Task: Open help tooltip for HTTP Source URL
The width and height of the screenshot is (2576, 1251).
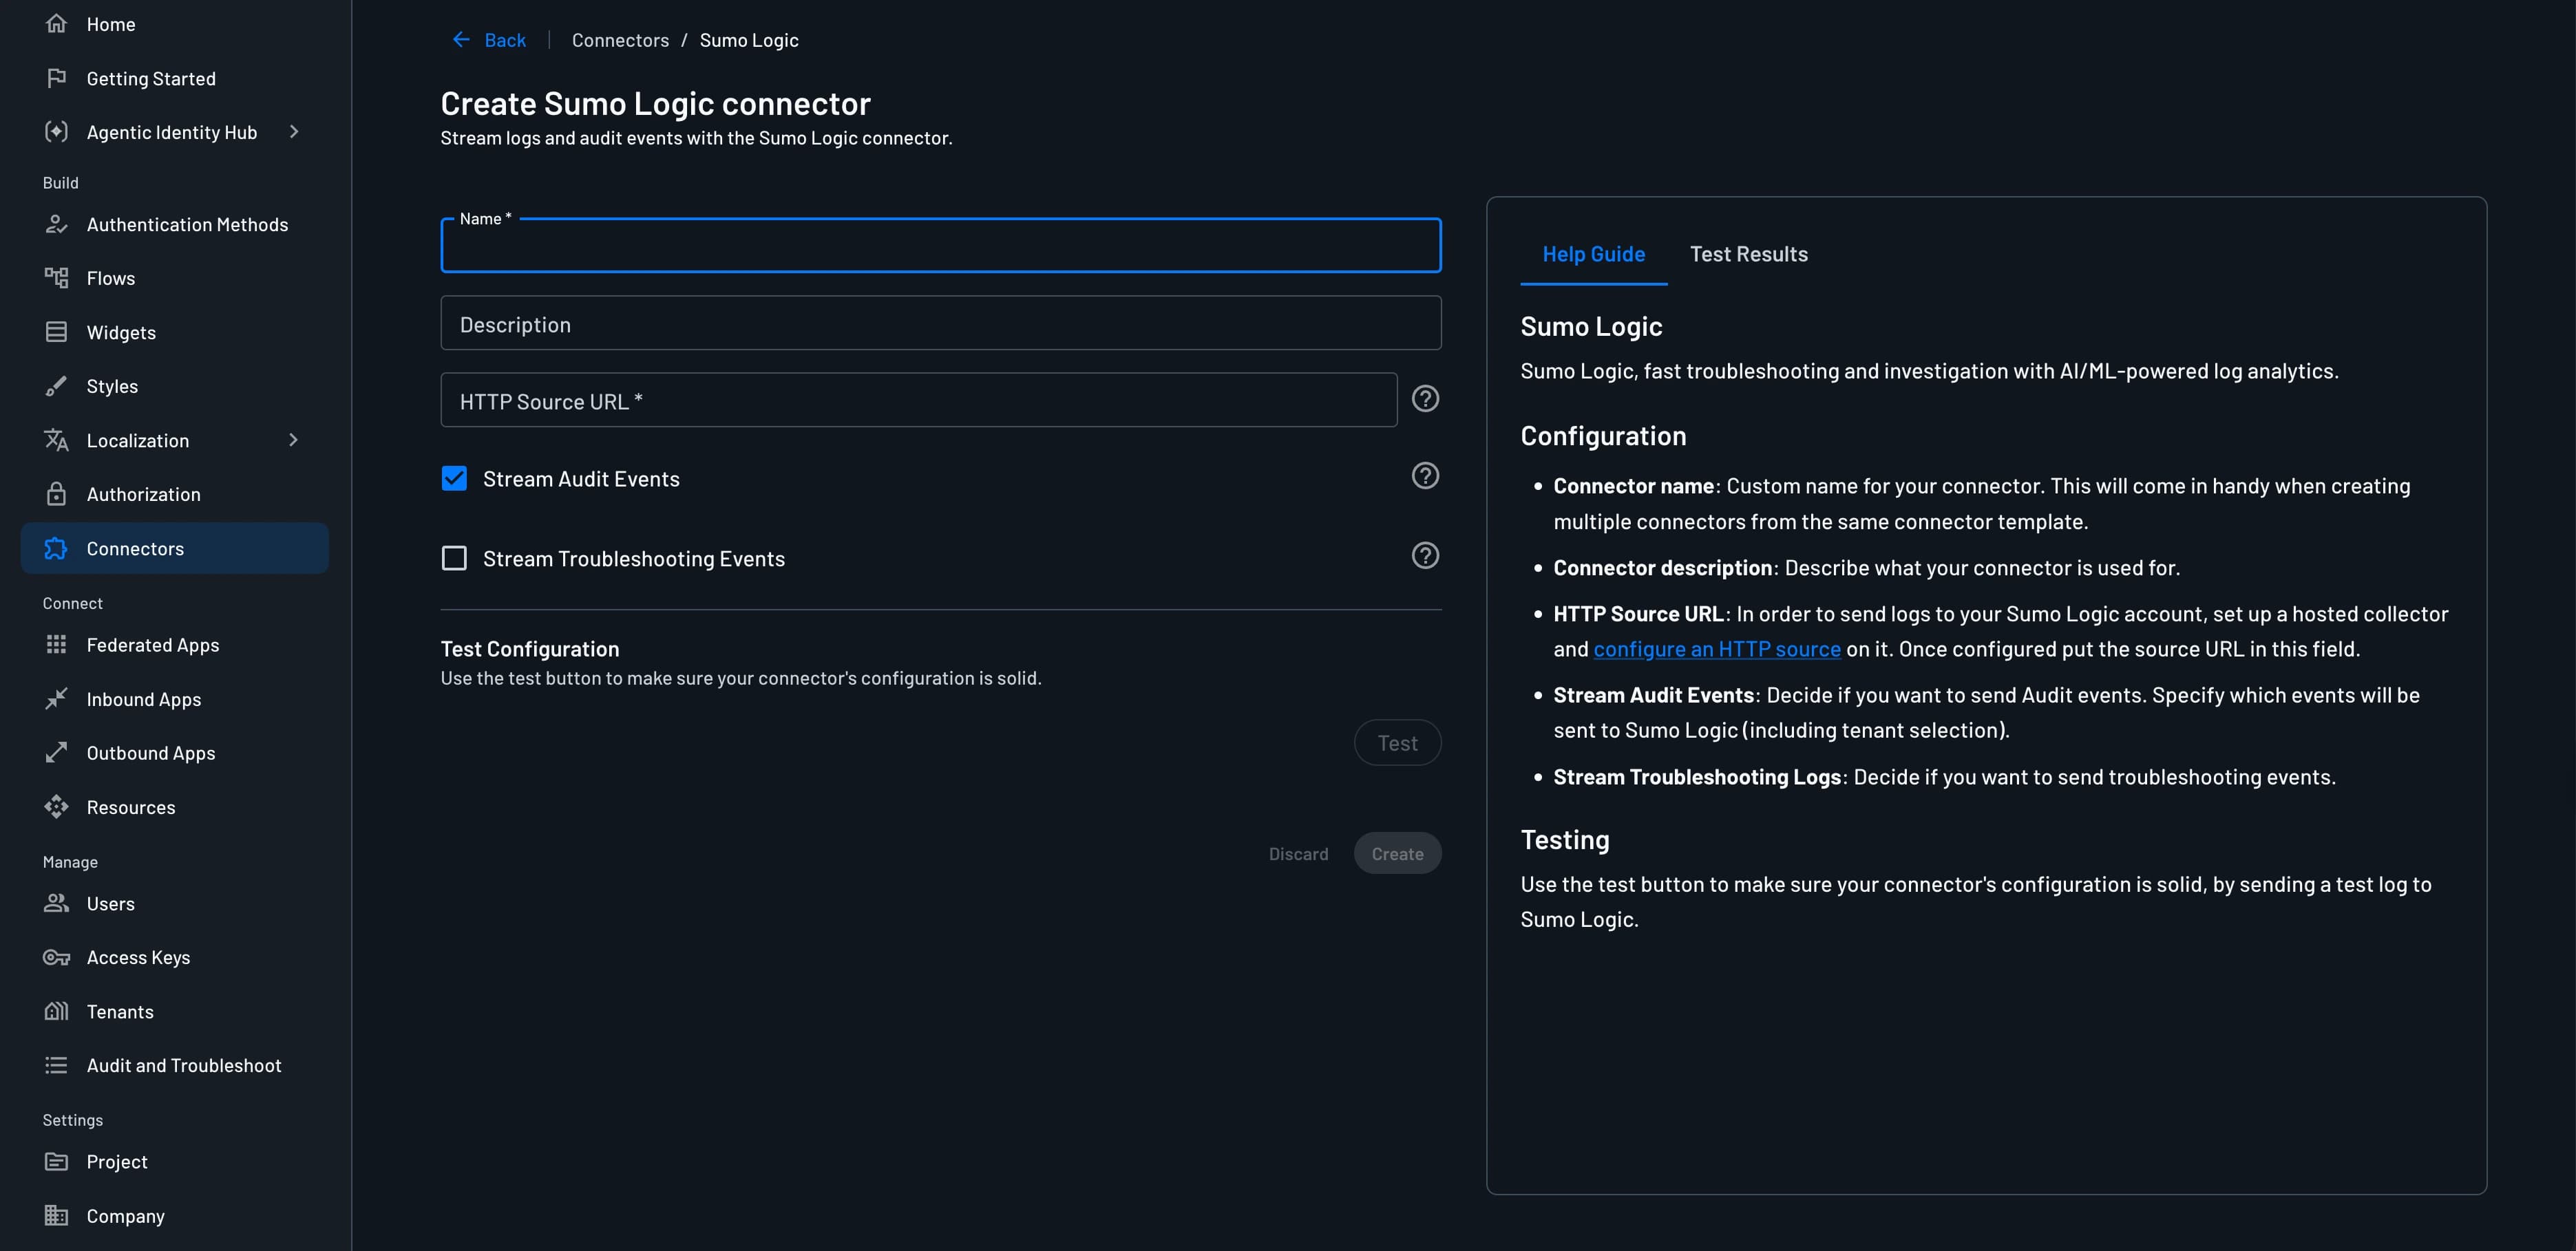Action: click(1425, 398)
